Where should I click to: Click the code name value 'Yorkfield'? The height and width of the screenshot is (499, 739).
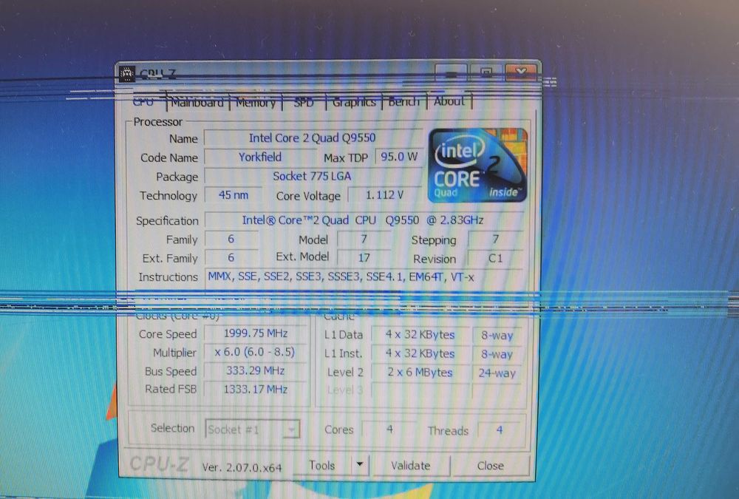259,157
